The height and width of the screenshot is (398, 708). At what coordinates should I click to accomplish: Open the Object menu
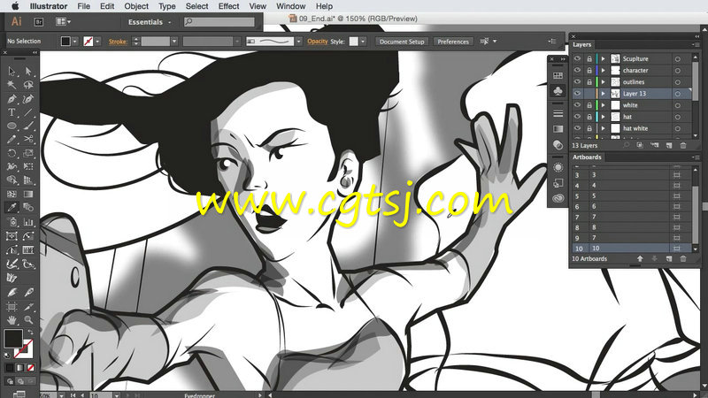136,6
